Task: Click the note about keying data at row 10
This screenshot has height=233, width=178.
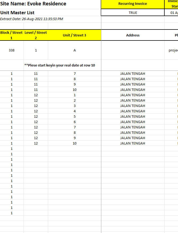Action: coord(60,65)
